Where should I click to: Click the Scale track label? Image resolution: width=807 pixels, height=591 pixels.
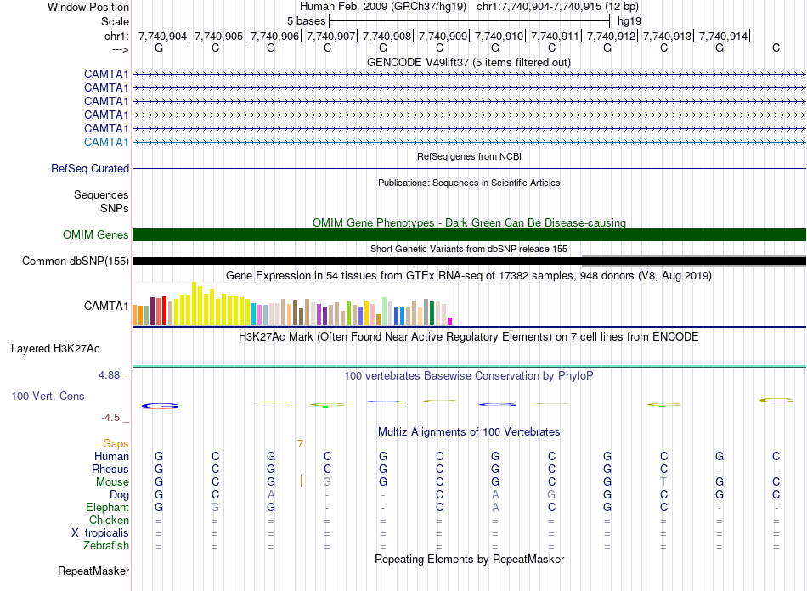[115, 21]
